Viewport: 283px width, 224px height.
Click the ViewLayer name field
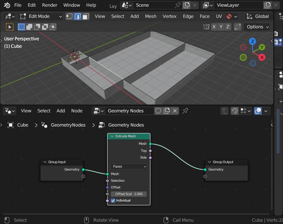[238, 5]
